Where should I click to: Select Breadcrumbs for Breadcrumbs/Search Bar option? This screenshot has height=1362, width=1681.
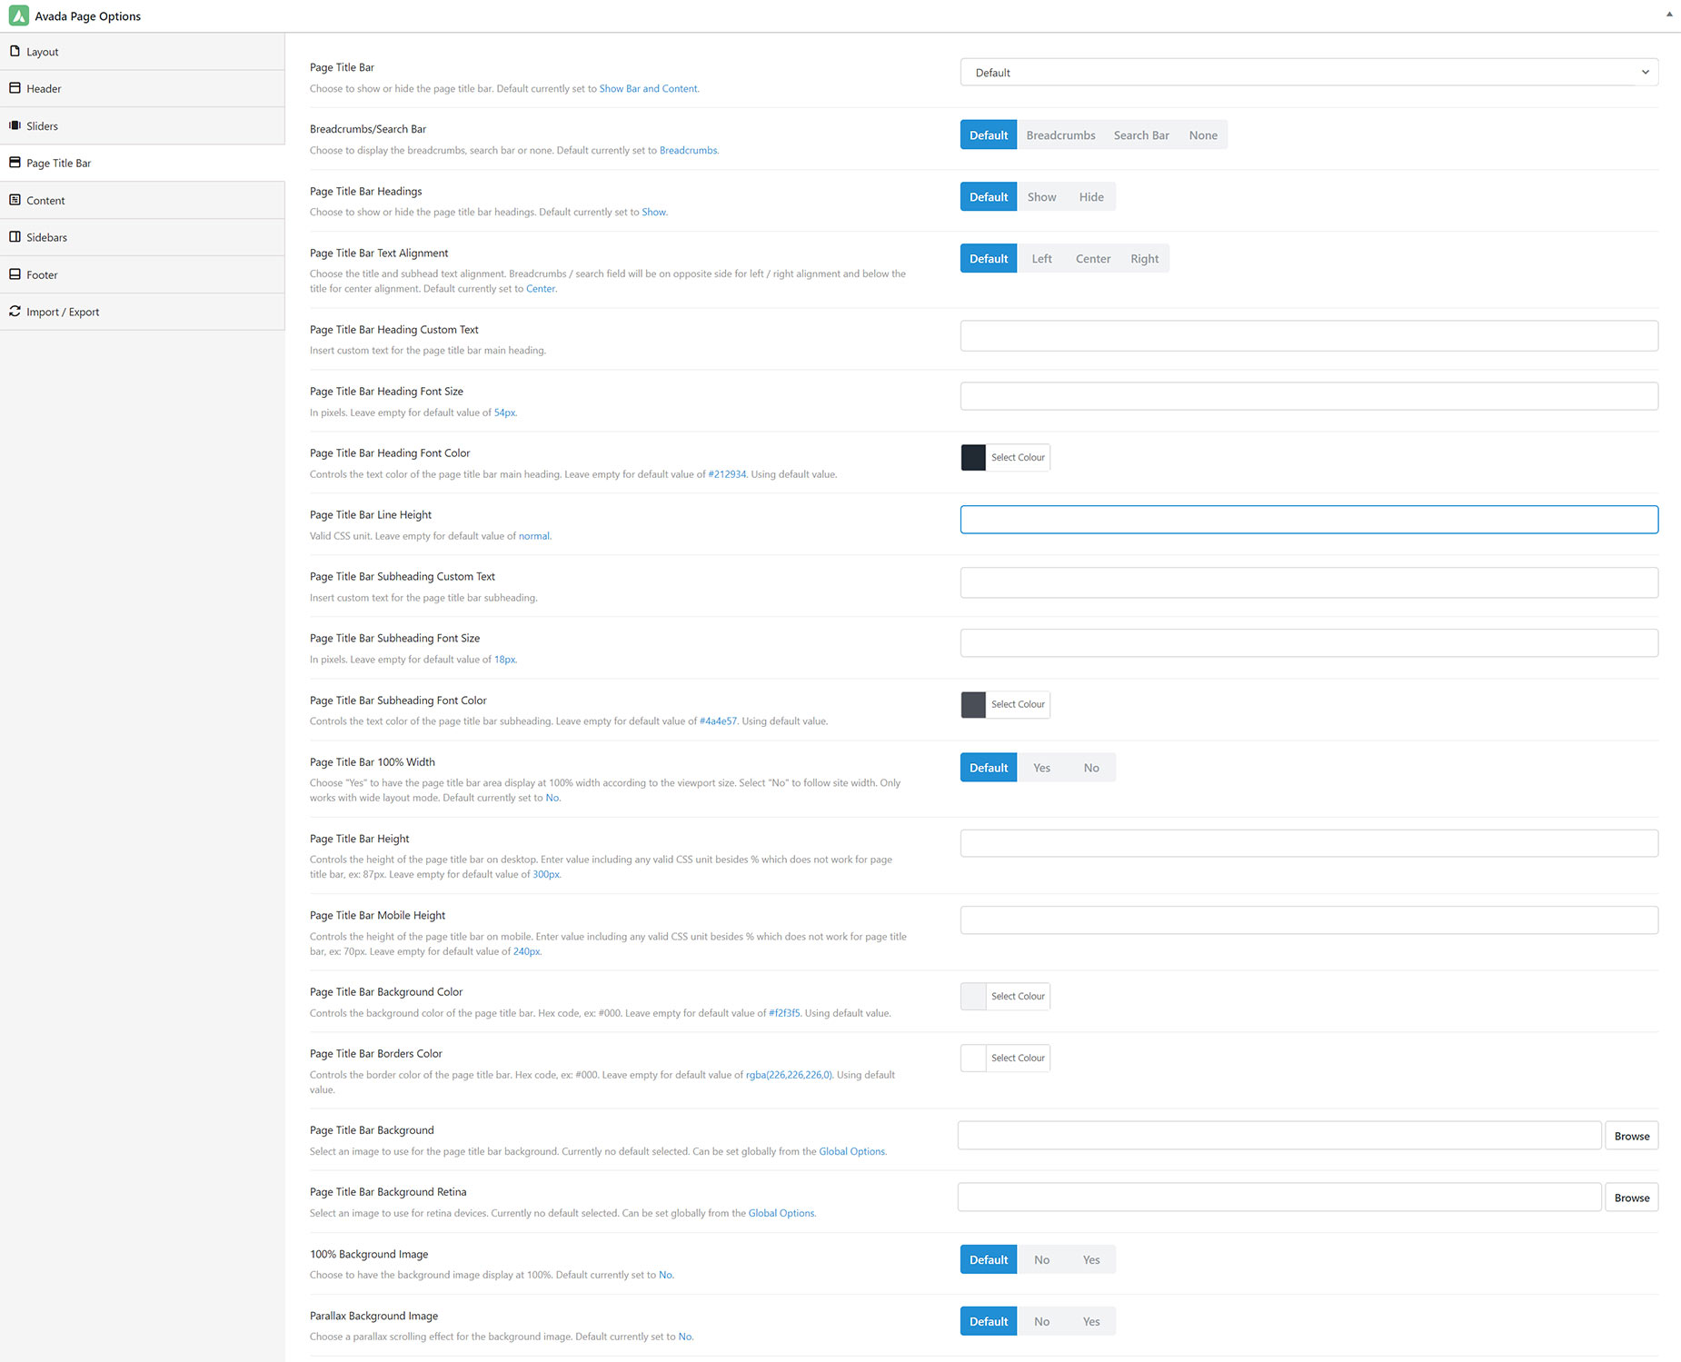click(1060, 135)
